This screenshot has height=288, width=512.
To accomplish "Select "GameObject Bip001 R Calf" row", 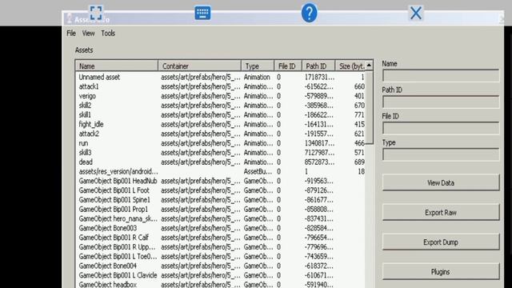I will (221, 238).
